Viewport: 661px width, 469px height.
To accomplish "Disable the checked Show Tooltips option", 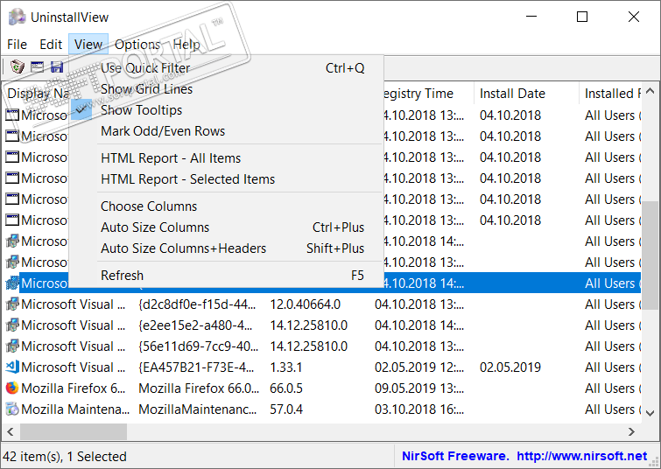I will point(141,110).
